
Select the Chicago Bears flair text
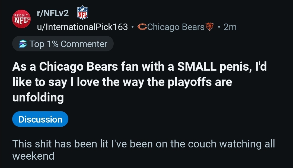click(176, 27)
